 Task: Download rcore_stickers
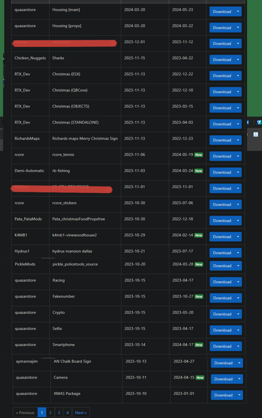tap(222, 204)
